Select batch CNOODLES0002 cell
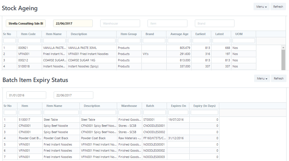The image size is (289, 161). [x=154, y=132]
